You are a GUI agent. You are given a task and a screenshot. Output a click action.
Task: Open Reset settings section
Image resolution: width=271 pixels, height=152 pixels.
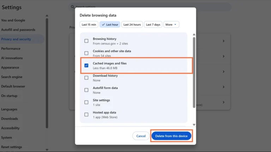tap(12, 147)
